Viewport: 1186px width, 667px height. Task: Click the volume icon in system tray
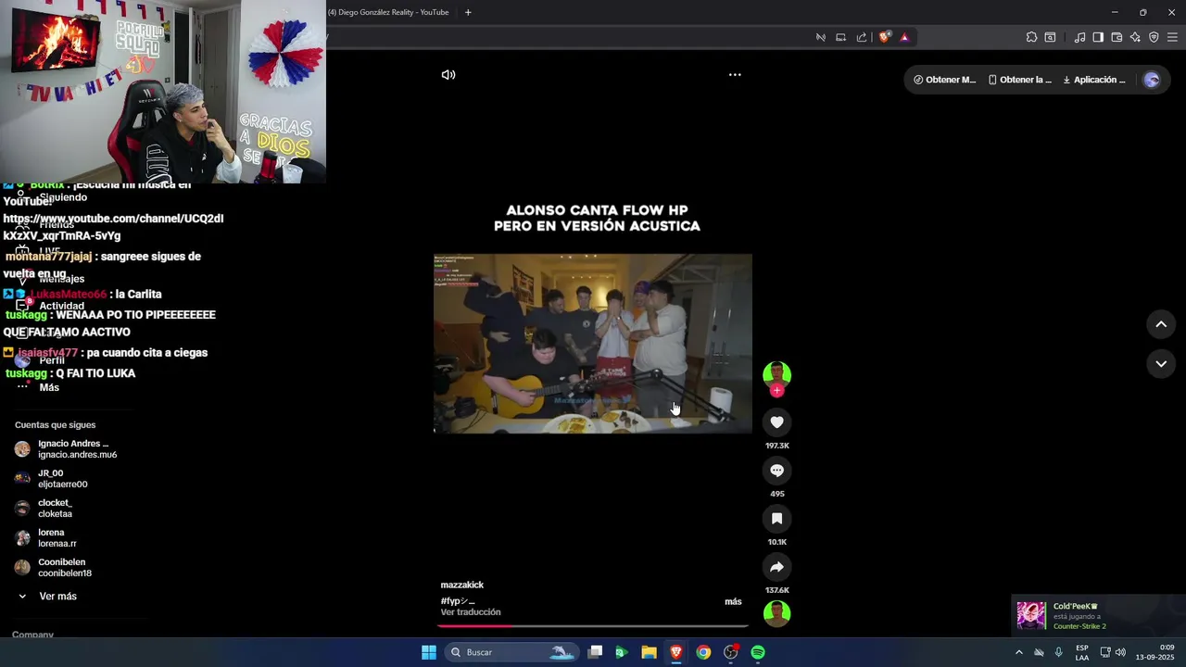[x=1120, y=652]
